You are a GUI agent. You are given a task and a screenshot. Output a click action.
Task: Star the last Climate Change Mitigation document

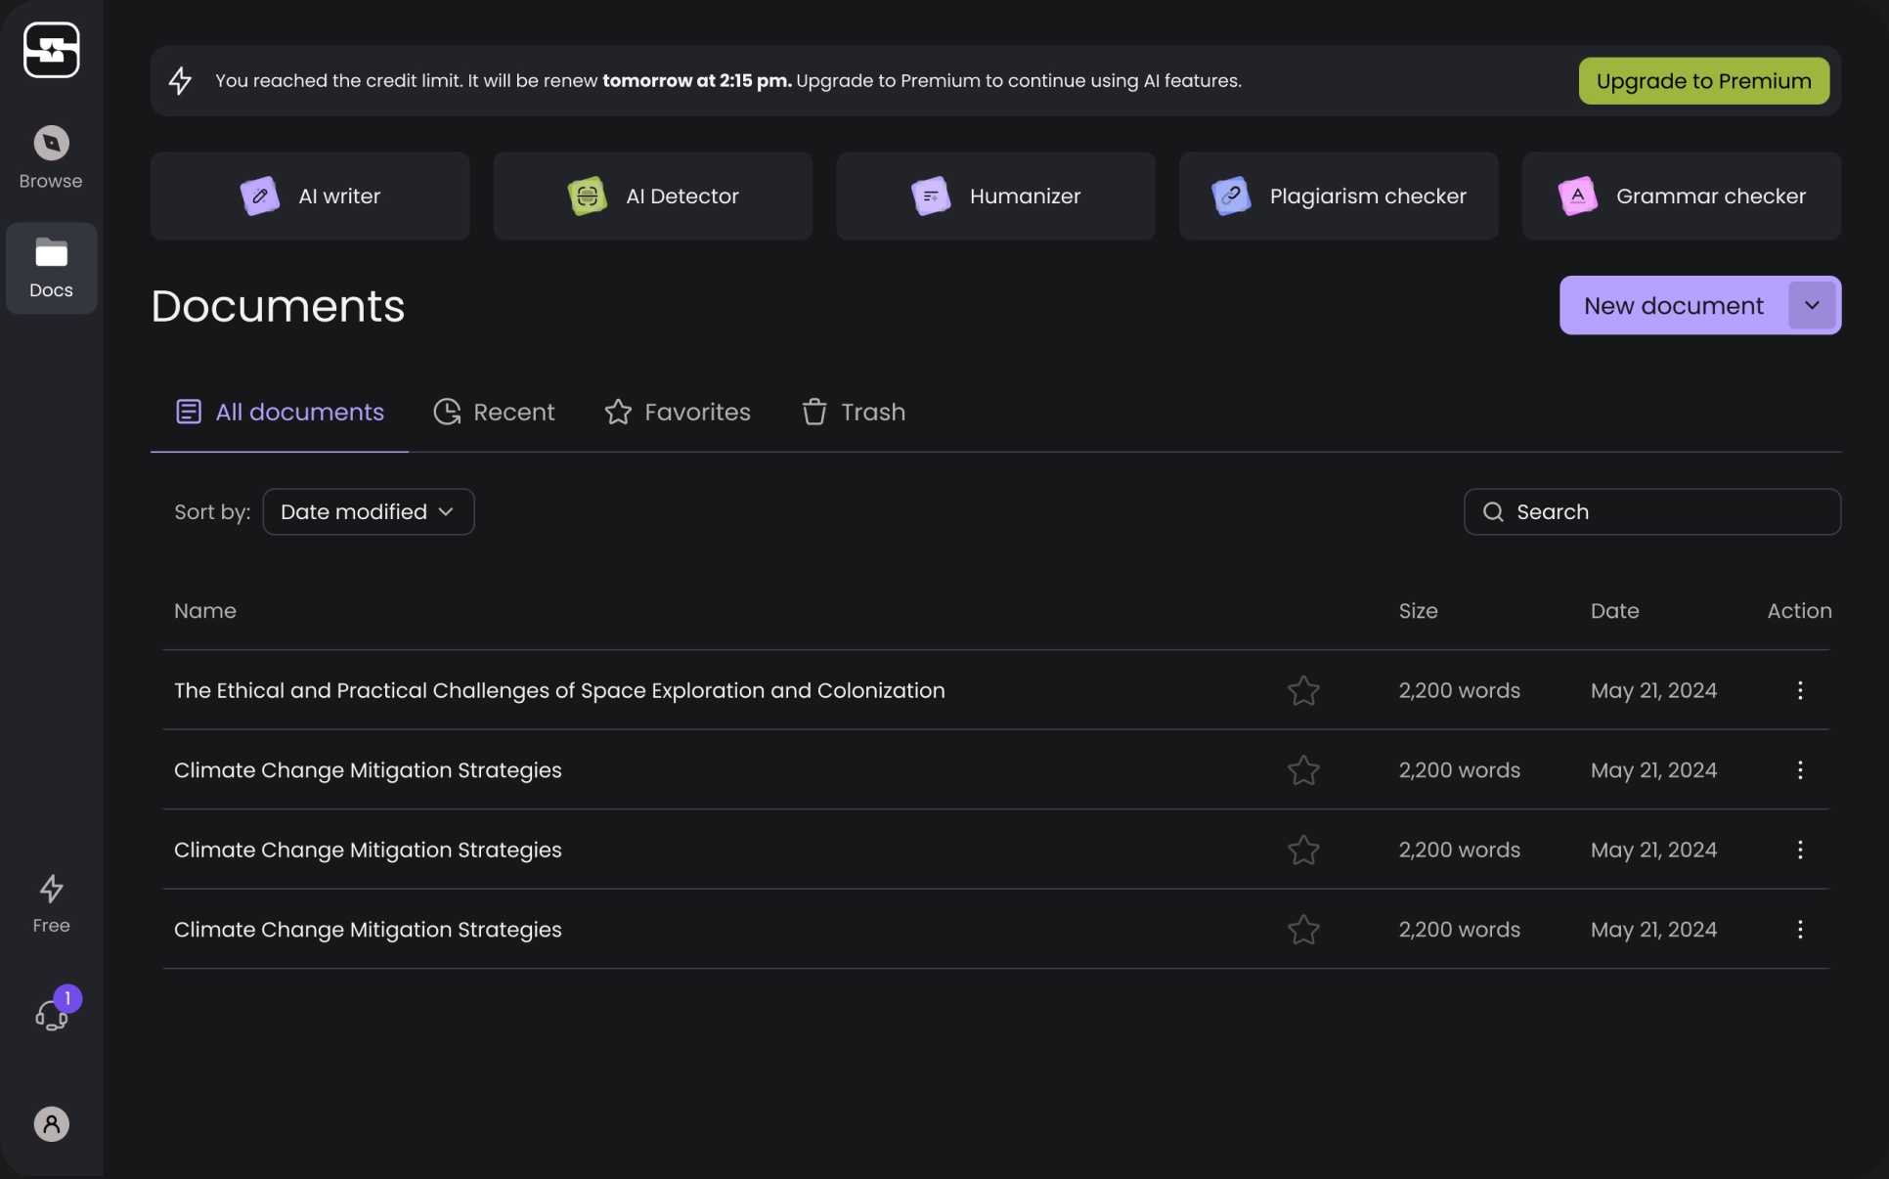pos(1303,930)
